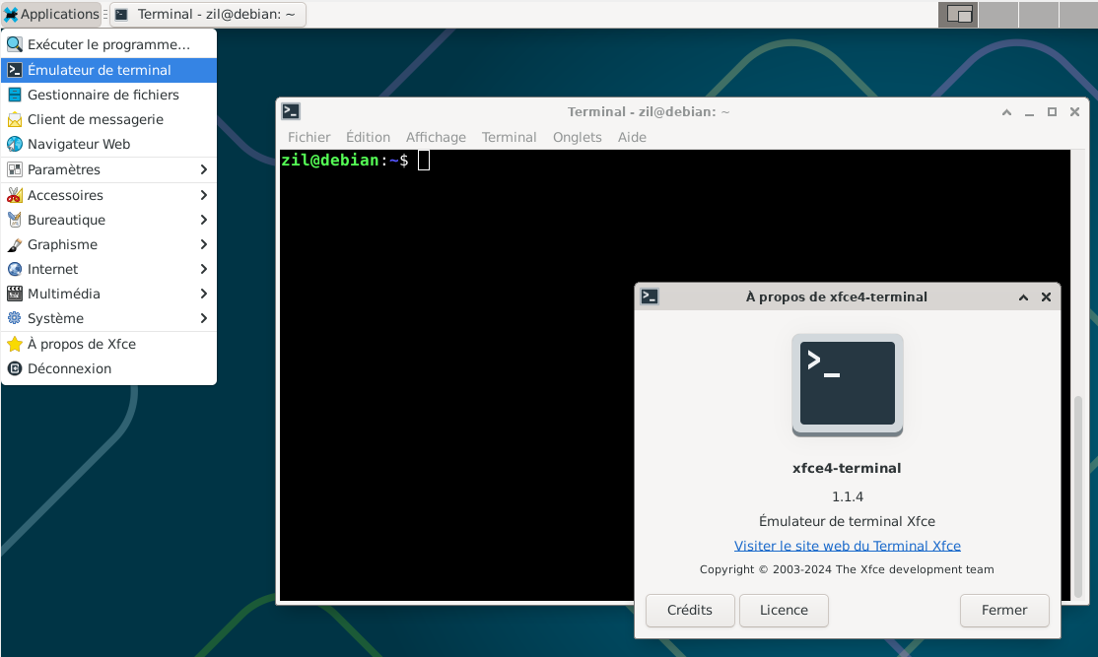Click the Bureautique category icon

pyautogui.click(x=14, y=220)
